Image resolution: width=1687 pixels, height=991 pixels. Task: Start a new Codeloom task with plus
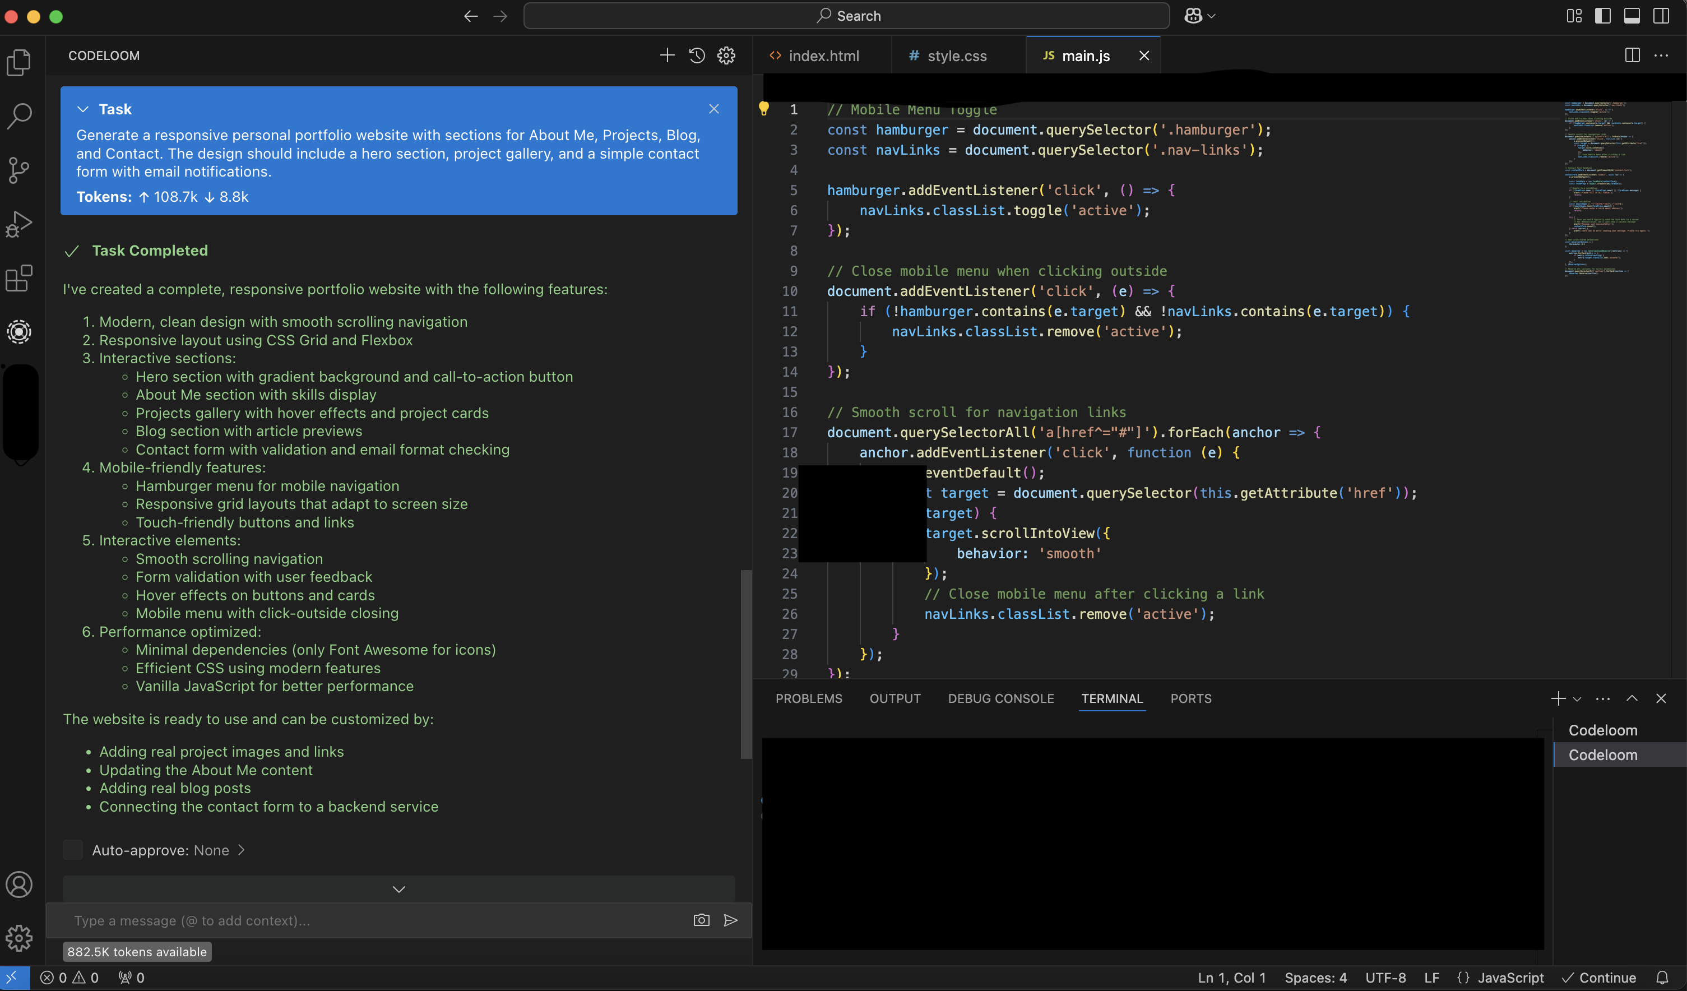(x=667, y=55)
